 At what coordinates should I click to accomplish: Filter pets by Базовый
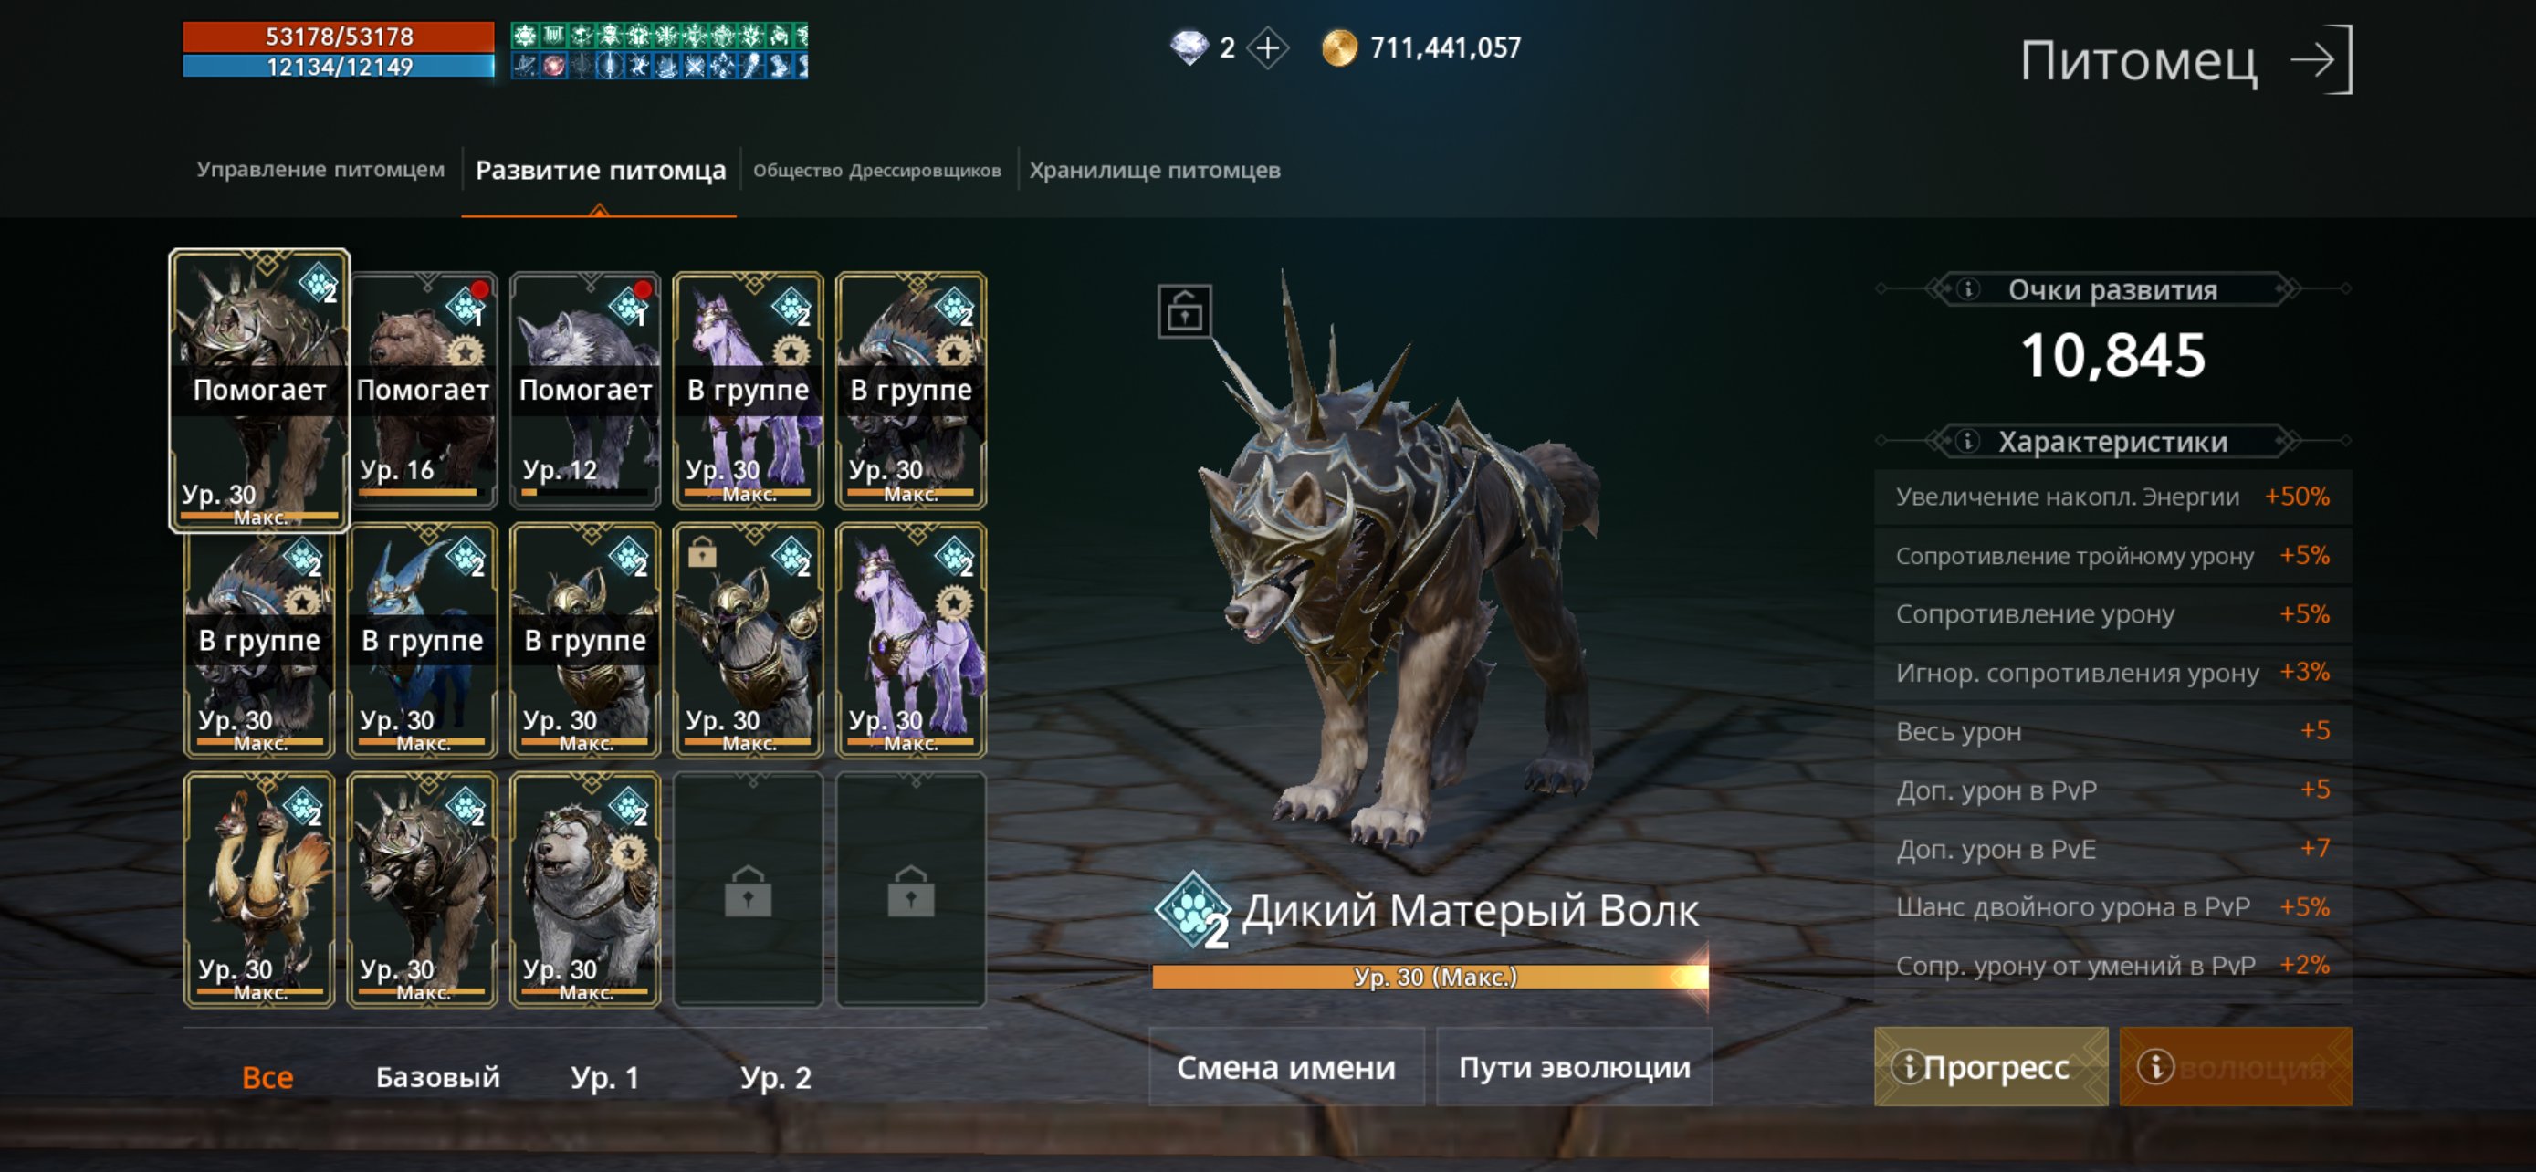(438, 1078)
